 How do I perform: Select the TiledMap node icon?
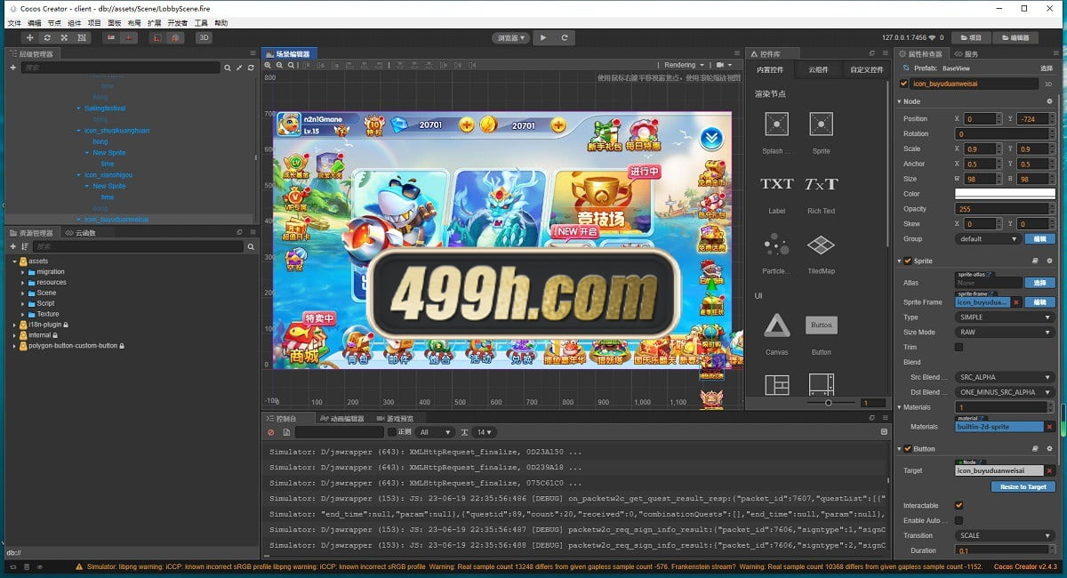pos(822,245)
